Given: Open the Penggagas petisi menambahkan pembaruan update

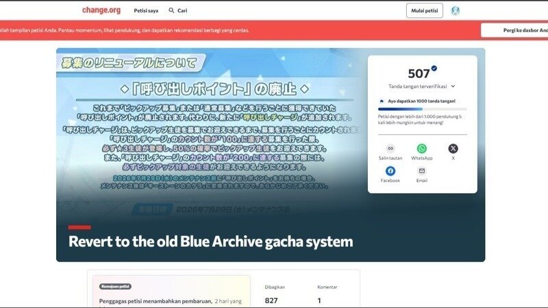Looking at the screenshot, I should (156, 301).
